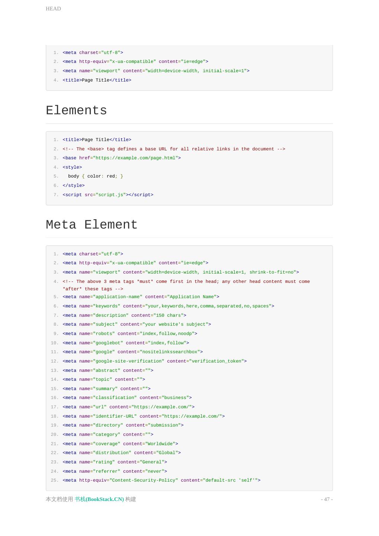The width and height of the screenshot is (379, 536).
Task: Open the BookStack.CN footer link
Action: tap(99, 499)
